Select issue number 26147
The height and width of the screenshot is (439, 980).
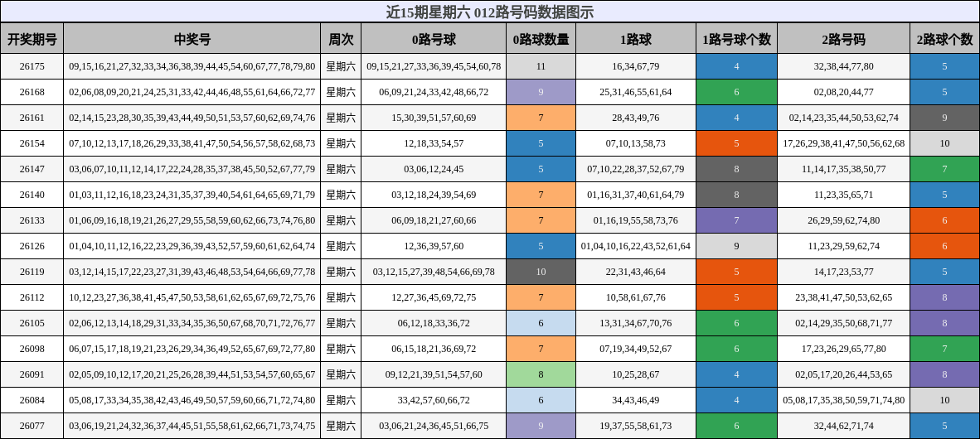(x=32, y=169)
